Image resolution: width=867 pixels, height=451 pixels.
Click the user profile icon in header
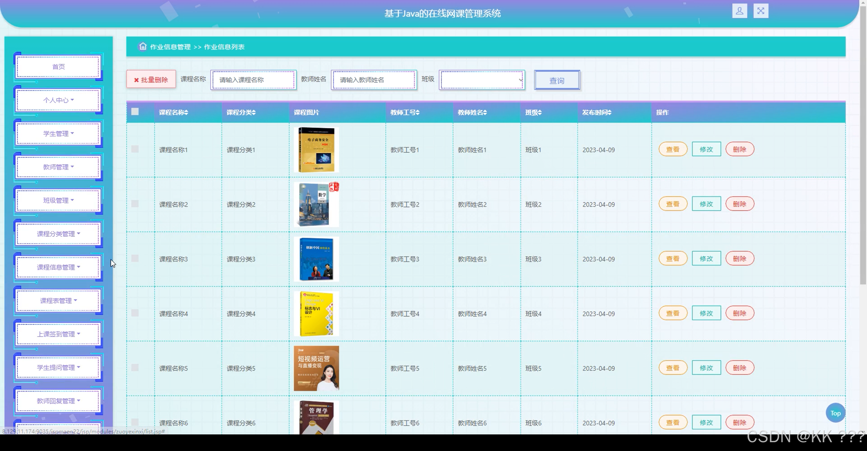(739, 11)
